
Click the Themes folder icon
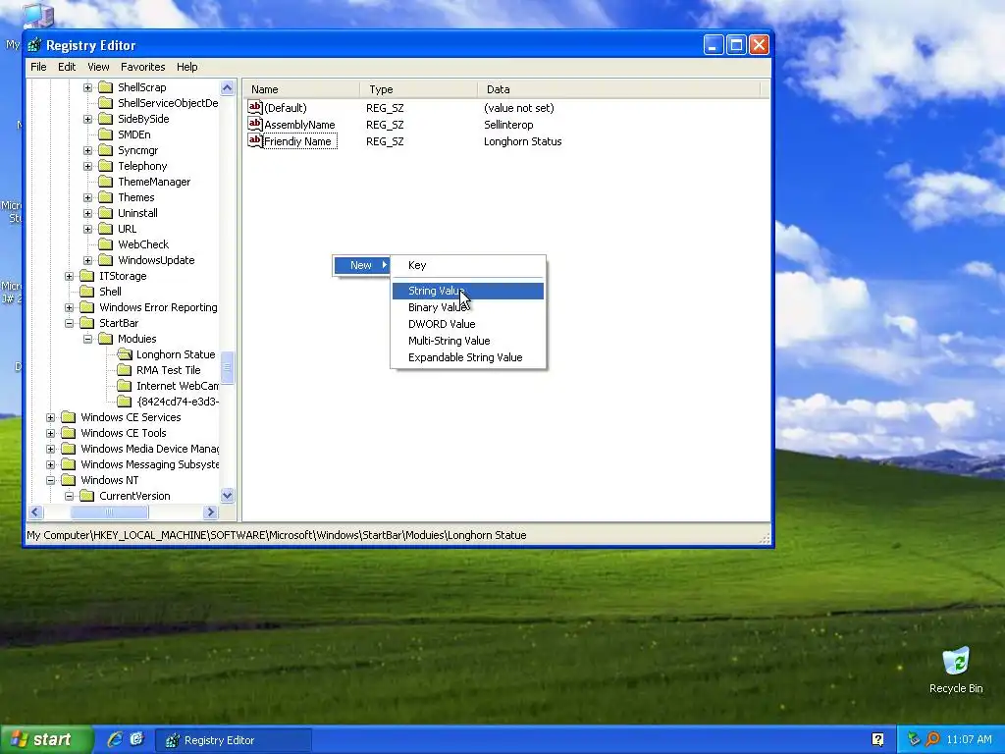pyautogui.click(x=106, y=197)
